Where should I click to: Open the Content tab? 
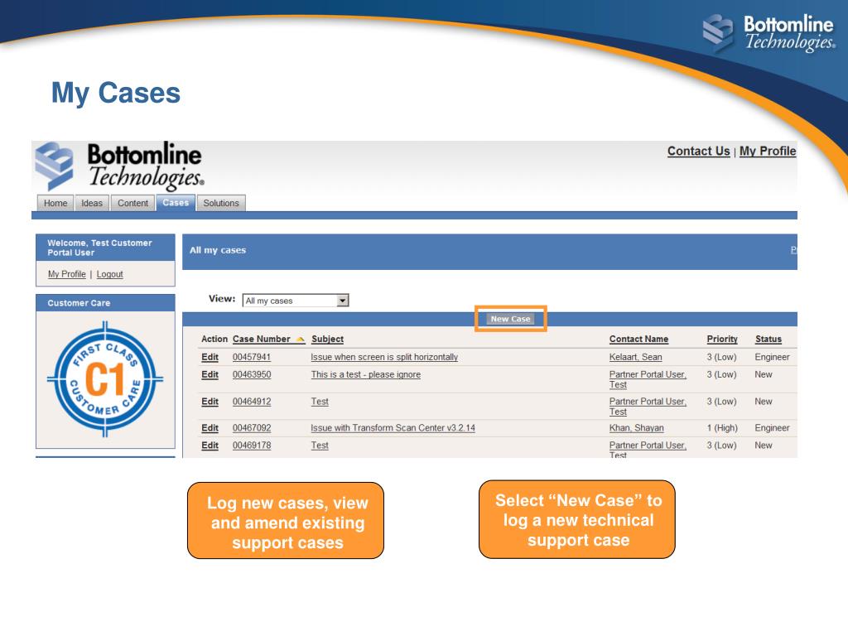point(132,203)
